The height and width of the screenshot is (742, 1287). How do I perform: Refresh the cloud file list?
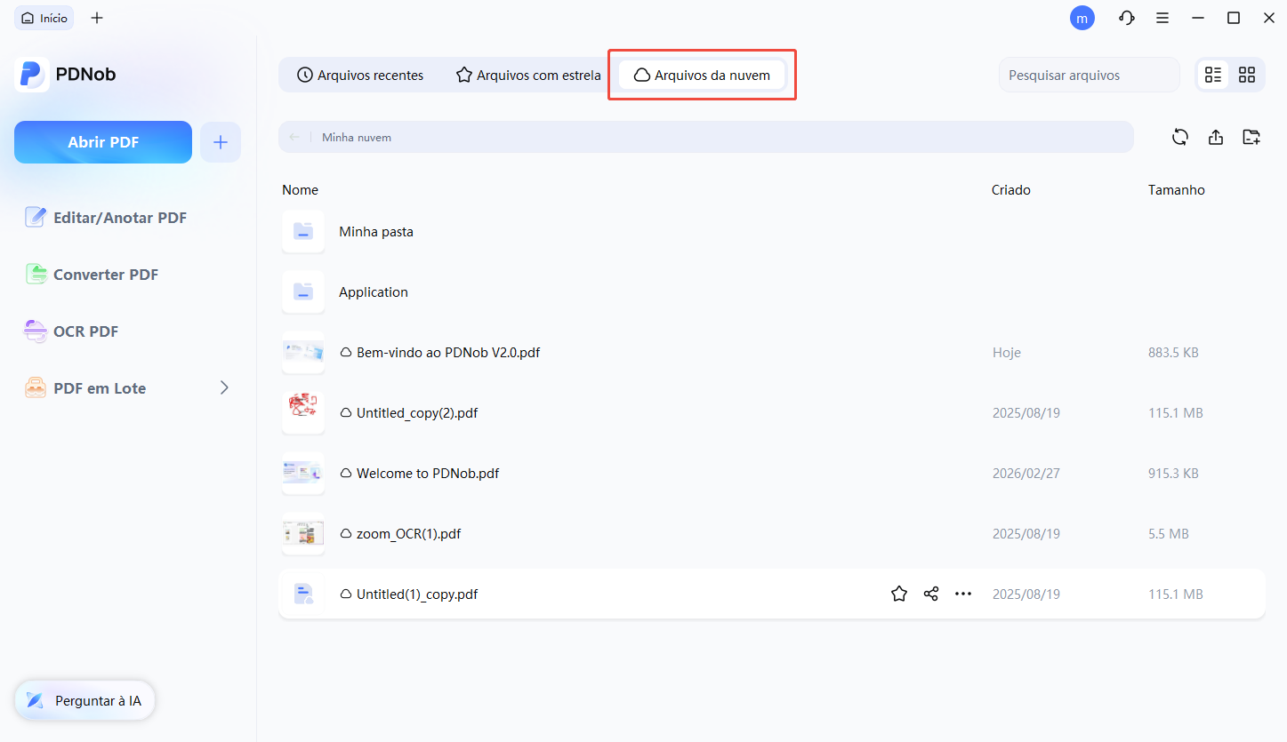point(1180,137)
